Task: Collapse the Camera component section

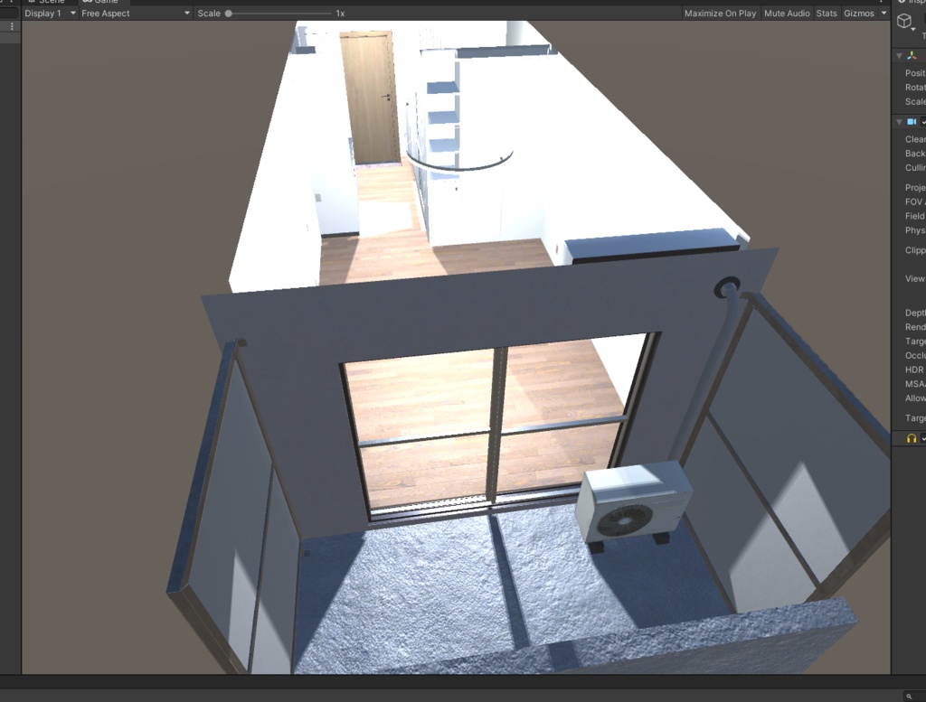Action: tap(899, 120)
